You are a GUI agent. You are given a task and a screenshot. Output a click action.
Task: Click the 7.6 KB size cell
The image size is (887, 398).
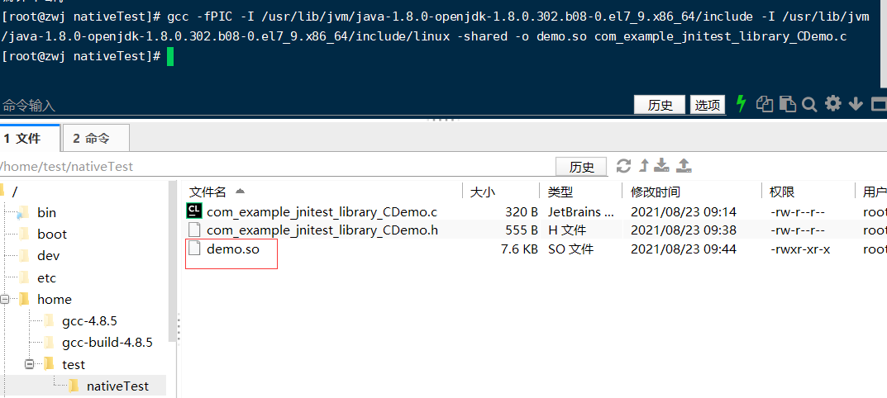519,249
